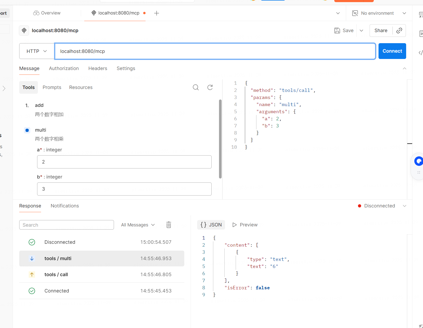
Task: Click the incoming arrow icon on tools / multi
Action: (x=32, y=259)
